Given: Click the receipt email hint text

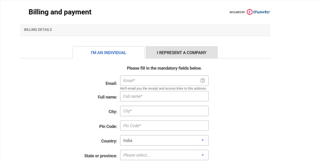Looking at the screenshot, I should pos(163,88).
